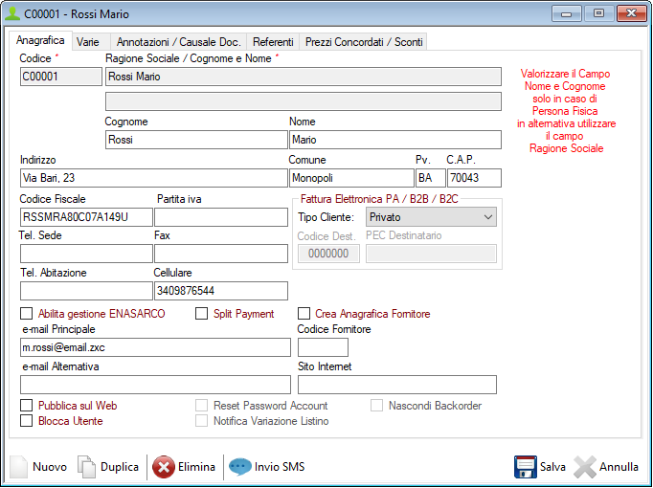Image resolution: width=653 pixels, height=488 pixels.
Task: Open the Annotazioni / Causale Doc. tab
Action: coord(177,42)
